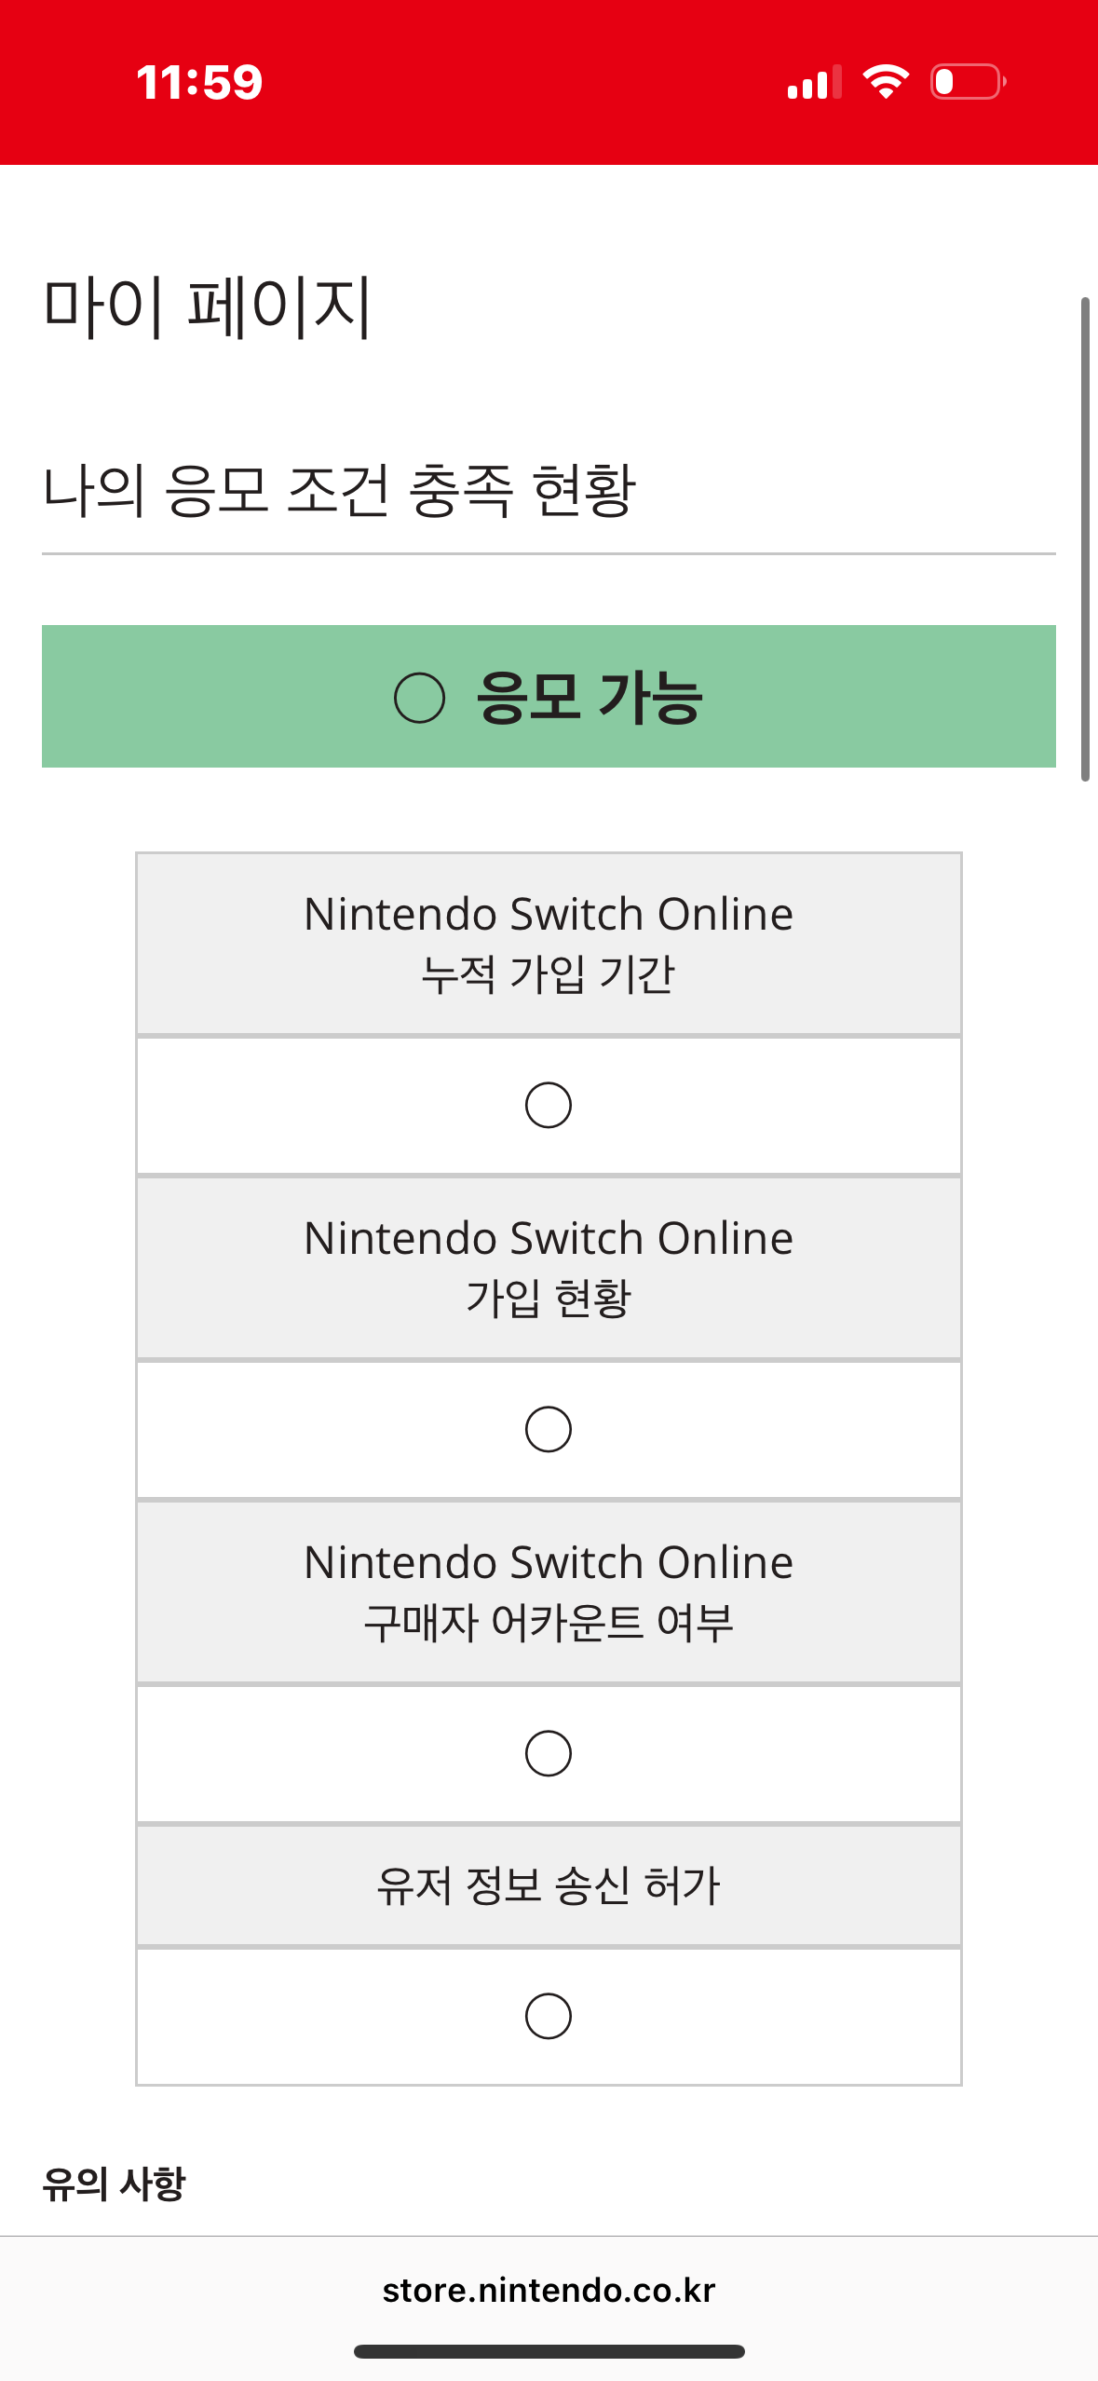
Task: Click the circle mark under 유저 정보 송신 허가
Action: tap(549, 2016)
